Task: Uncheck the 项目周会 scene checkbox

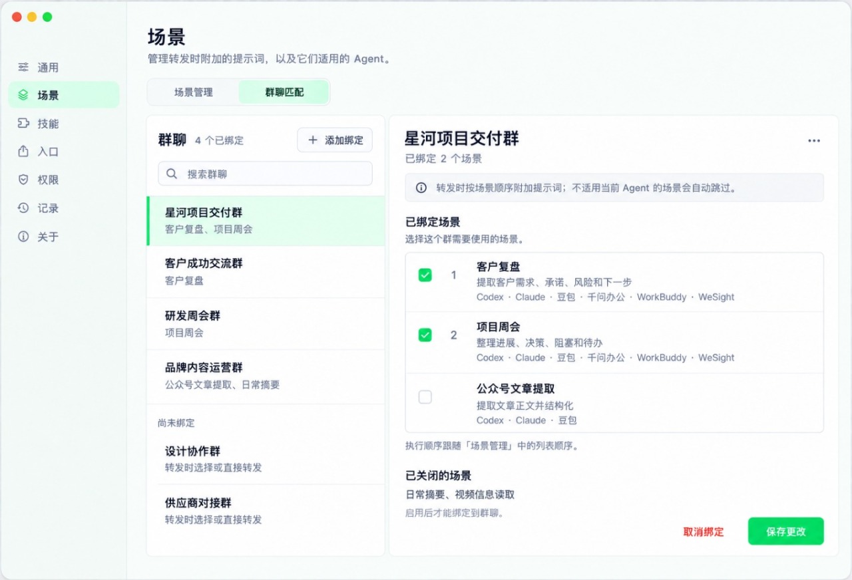Action: point(425,335)
